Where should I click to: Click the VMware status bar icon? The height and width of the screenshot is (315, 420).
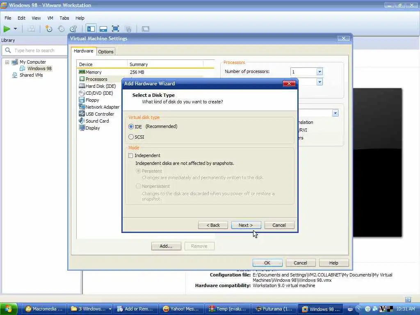click(x=408, y=299)
